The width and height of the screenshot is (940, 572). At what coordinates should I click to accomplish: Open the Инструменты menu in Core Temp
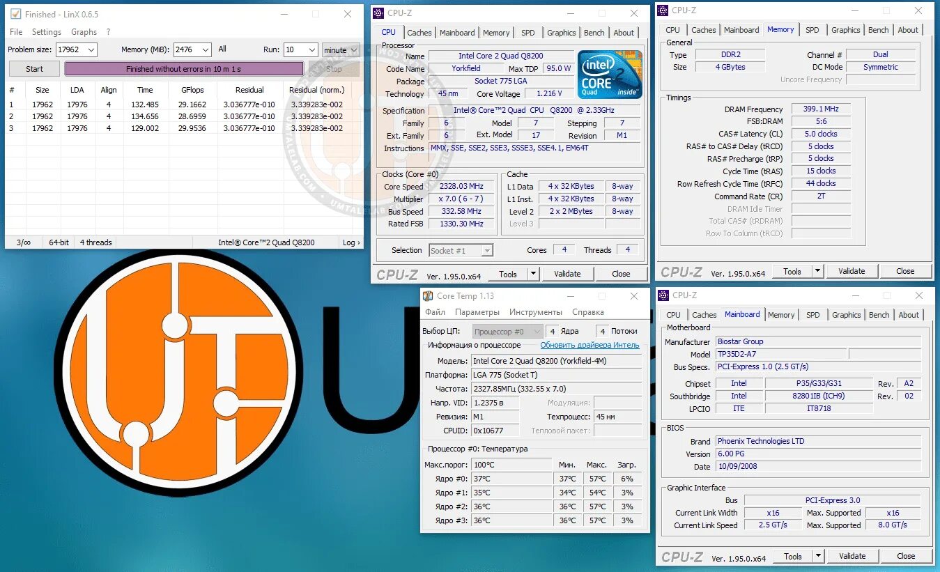pyautogui.click(x=535, y=312)
